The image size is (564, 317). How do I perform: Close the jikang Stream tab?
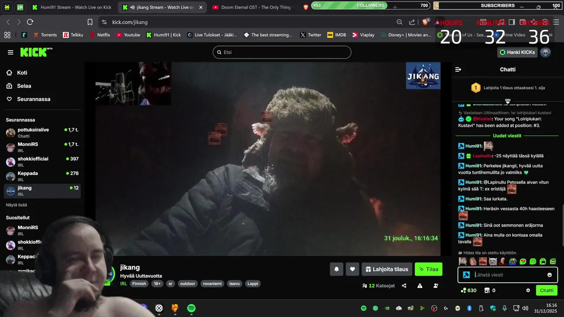pyautogui.click(x=201, y=7)
